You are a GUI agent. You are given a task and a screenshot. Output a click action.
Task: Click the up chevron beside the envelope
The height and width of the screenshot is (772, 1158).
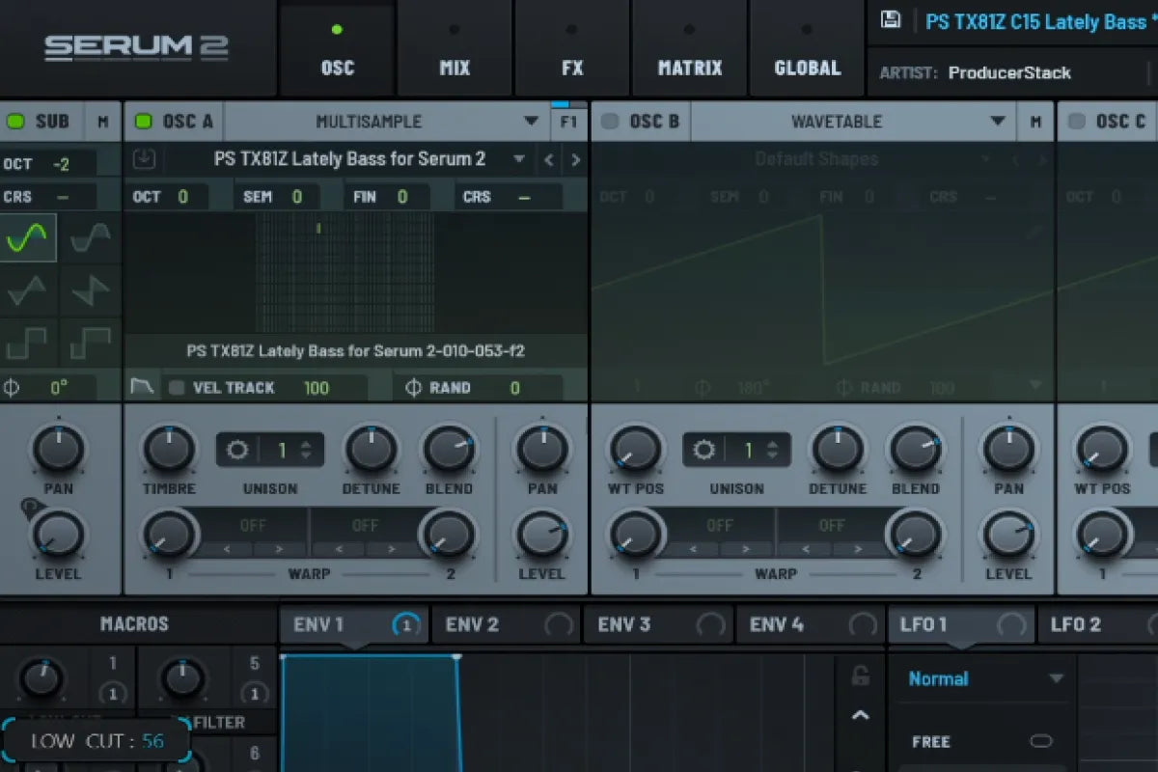(x=861, y=715)
